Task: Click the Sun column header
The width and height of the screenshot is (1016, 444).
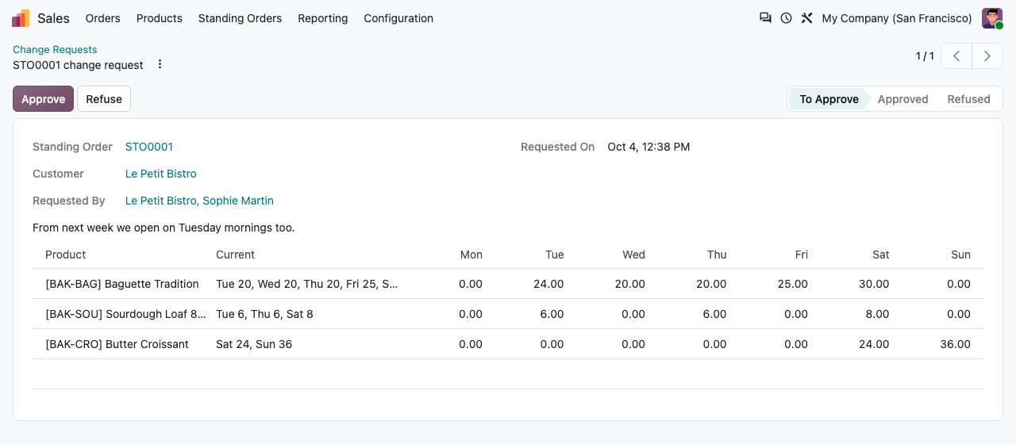Action: pyautogui.click(x=961, y=255)
